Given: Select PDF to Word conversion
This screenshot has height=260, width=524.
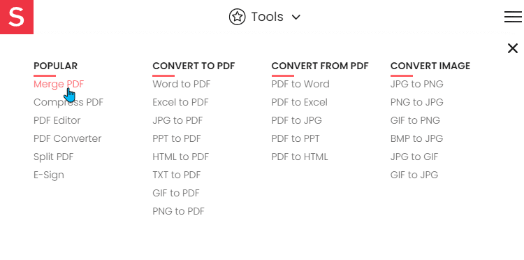Looking at the screenshot, I should coord(300,84).
